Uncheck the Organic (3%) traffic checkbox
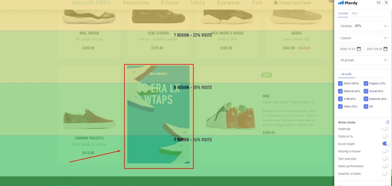This screenshot has height=186, width=392. (x=366, y=83)
